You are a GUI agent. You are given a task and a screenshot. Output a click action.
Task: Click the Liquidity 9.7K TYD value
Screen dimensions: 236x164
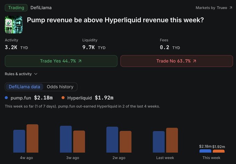pyautogui.click(x=94, y=47)
